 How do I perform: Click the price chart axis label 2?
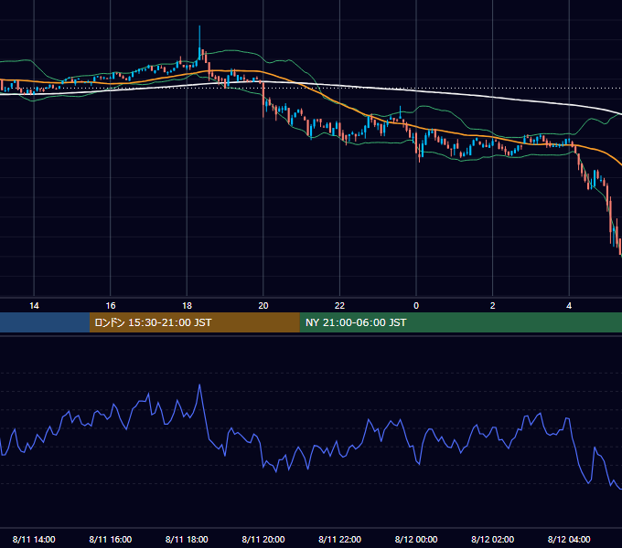(493, 306)
